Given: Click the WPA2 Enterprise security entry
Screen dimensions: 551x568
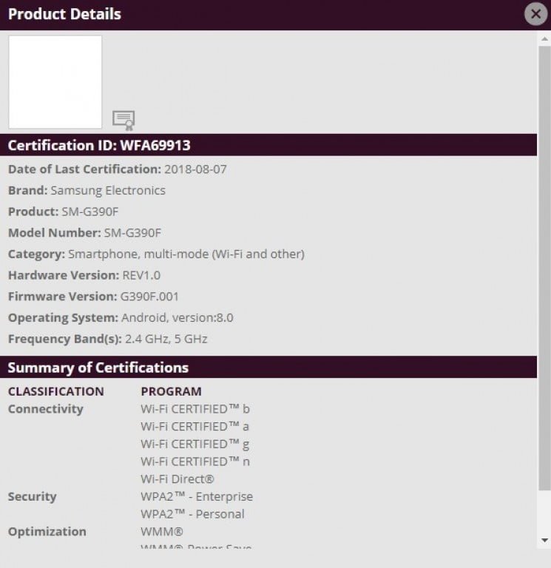Looking at the screenshot, I should [197, 497].
